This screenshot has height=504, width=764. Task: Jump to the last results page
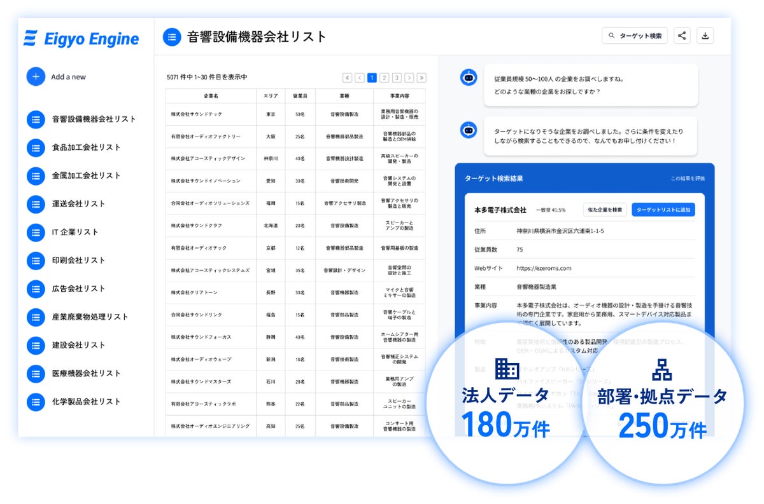[421, 78]
